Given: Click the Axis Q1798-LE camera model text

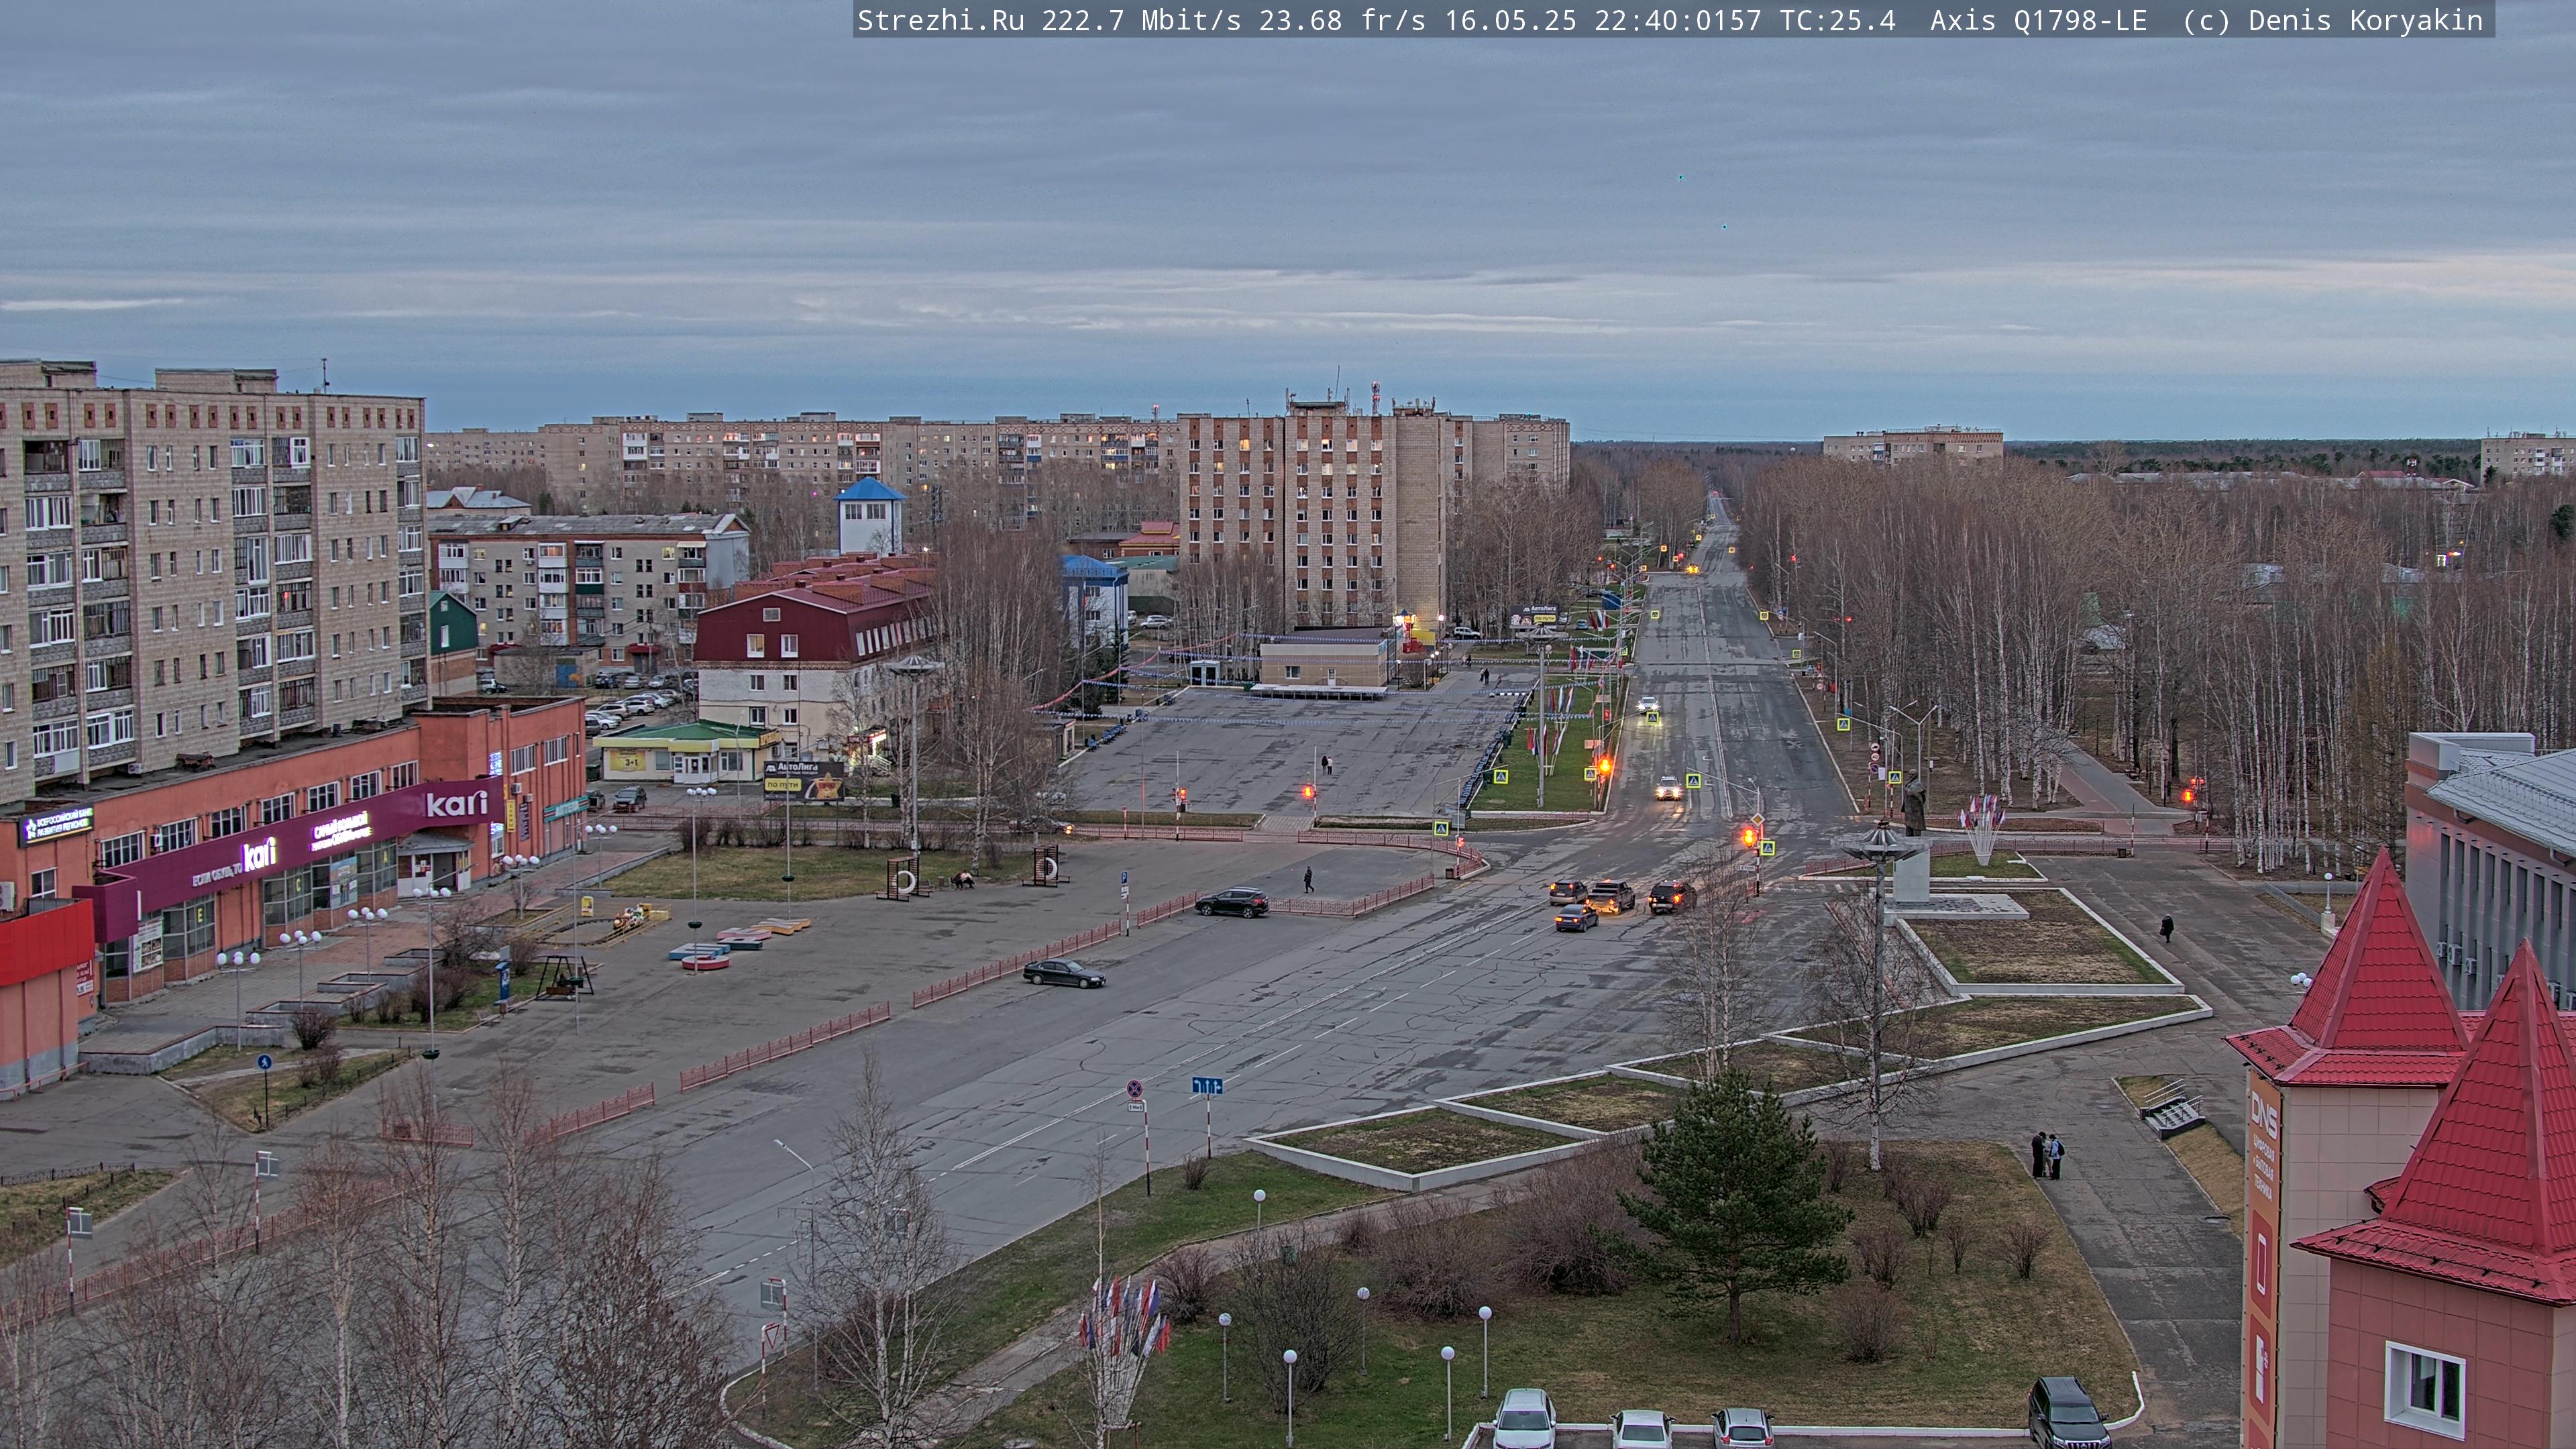Looking at the screenshot, I should click(2038, 20).
